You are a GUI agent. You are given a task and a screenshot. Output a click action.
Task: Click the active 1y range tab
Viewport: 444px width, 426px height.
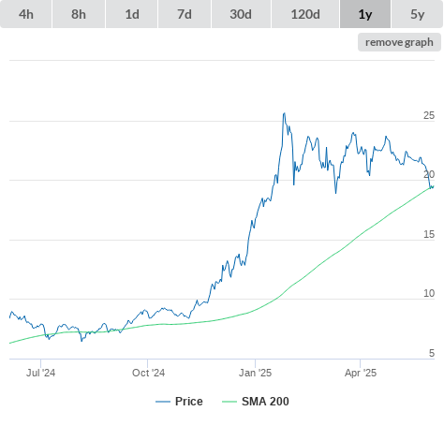[x=365, y=14]
